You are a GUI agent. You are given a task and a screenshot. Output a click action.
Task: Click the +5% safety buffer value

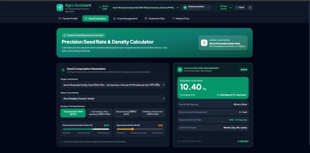click(160, 125)
